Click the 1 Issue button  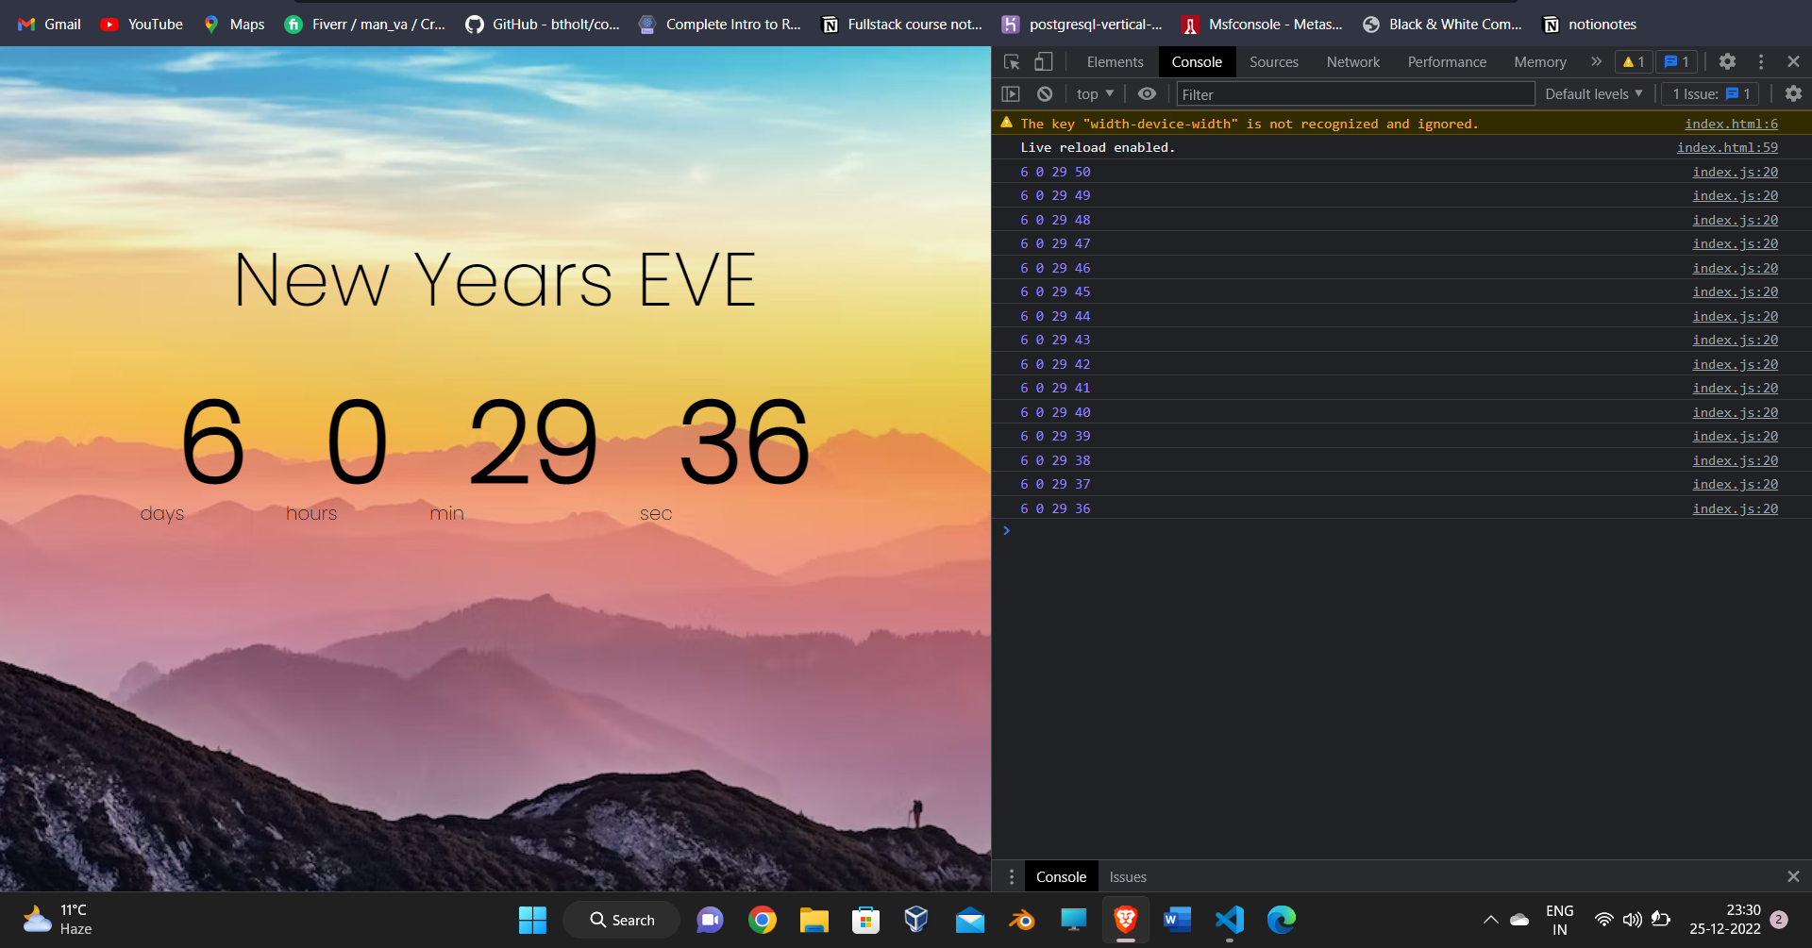(1710, 94)
